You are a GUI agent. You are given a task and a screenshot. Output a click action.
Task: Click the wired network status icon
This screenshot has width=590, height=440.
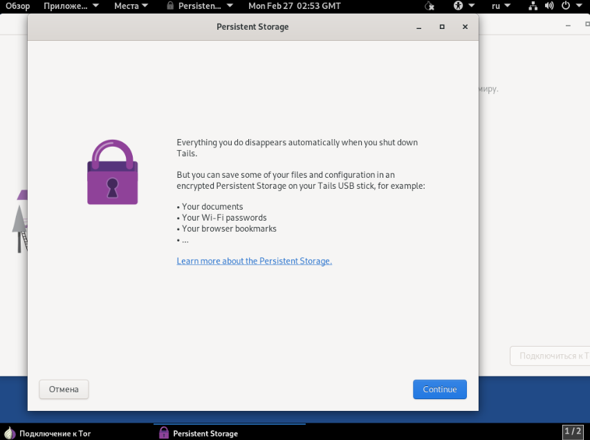click(533, 6)
